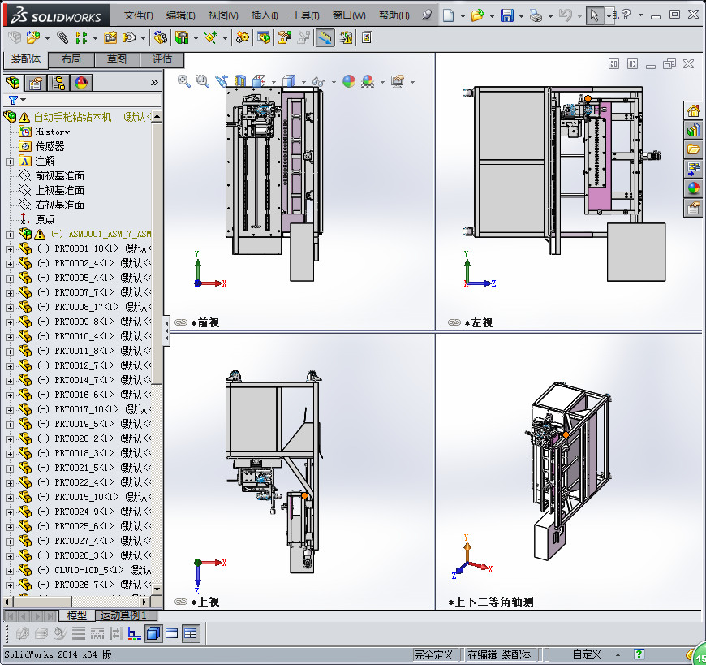This screenshot has height=665, width=706.
Task: Open SolidWorks Resources home task pane icon
Action: (x=693, y=110)
